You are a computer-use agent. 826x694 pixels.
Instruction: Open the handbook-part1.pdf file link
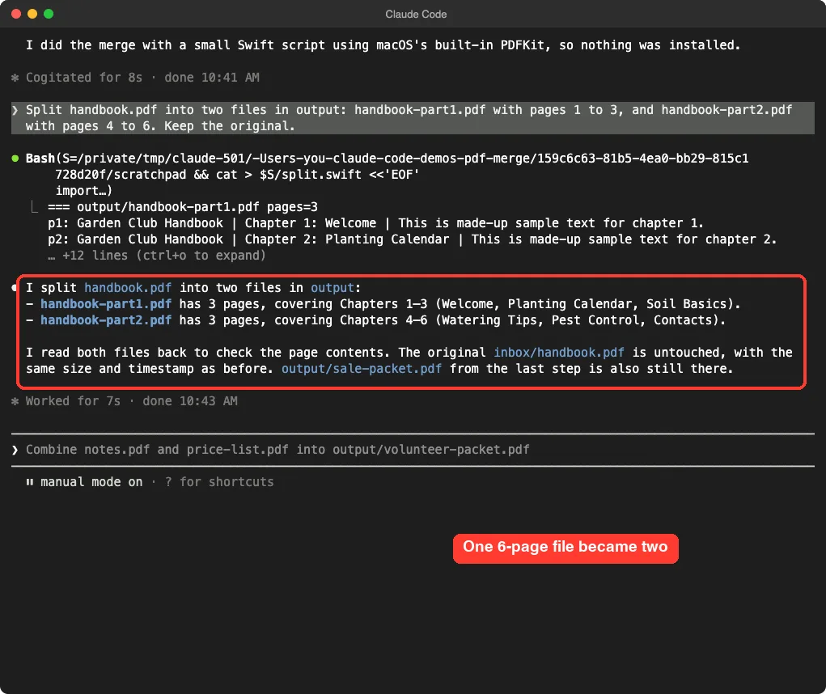[x=106, y=304]
